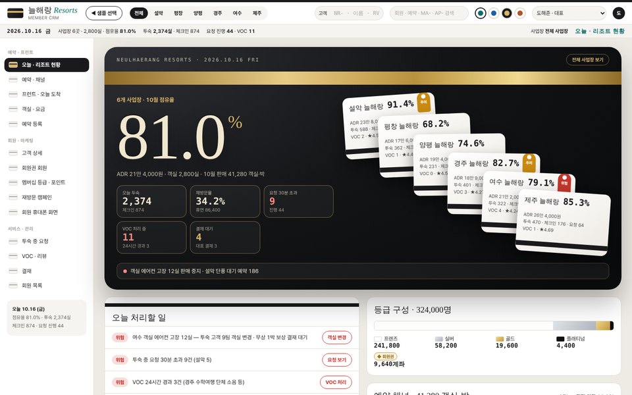The width and height of the screenshot is (632, 395).
Task: Switch to the 설악 property tab
Action: click(159, 13)
